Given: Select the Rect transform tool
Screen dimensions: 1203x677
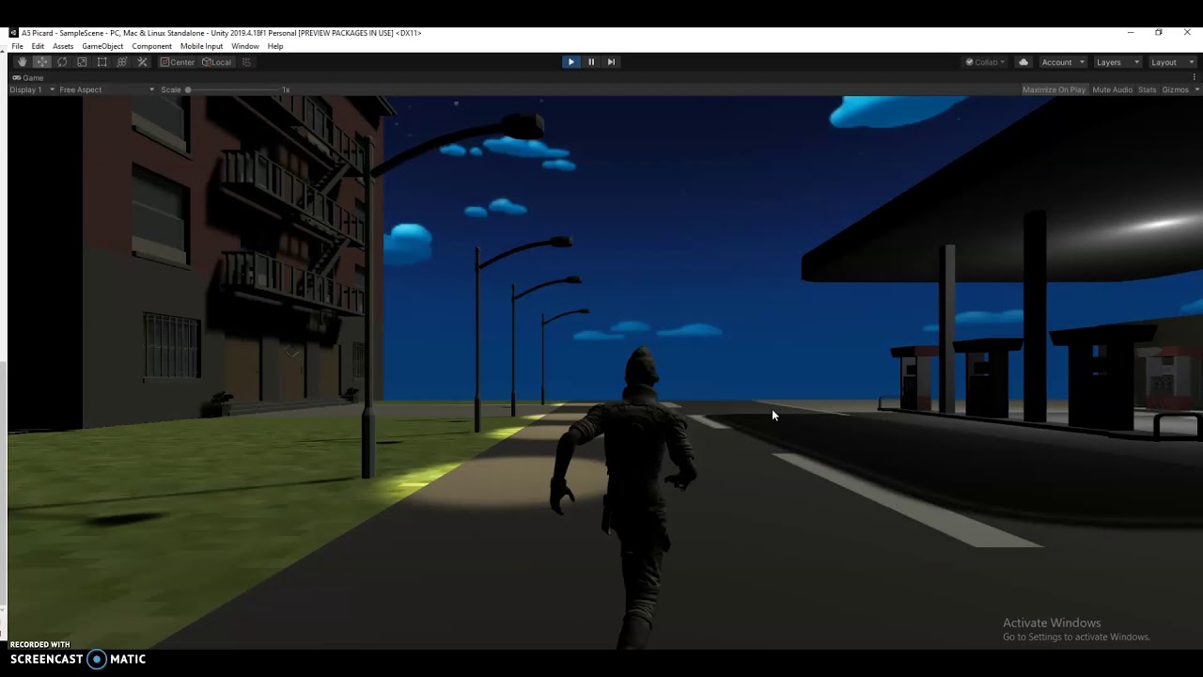Looking at the screenshot, I should coord(102,62).
